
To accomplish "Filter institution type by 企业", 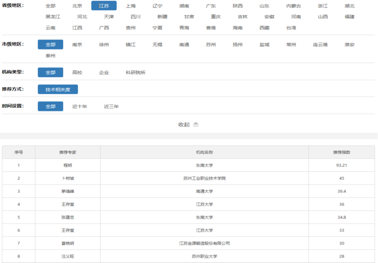I will [104, 72].
